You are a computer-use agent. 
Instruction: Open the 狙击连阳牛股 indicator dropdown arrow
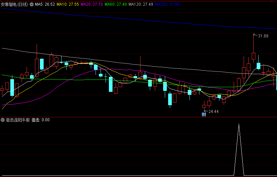(3, 120)
